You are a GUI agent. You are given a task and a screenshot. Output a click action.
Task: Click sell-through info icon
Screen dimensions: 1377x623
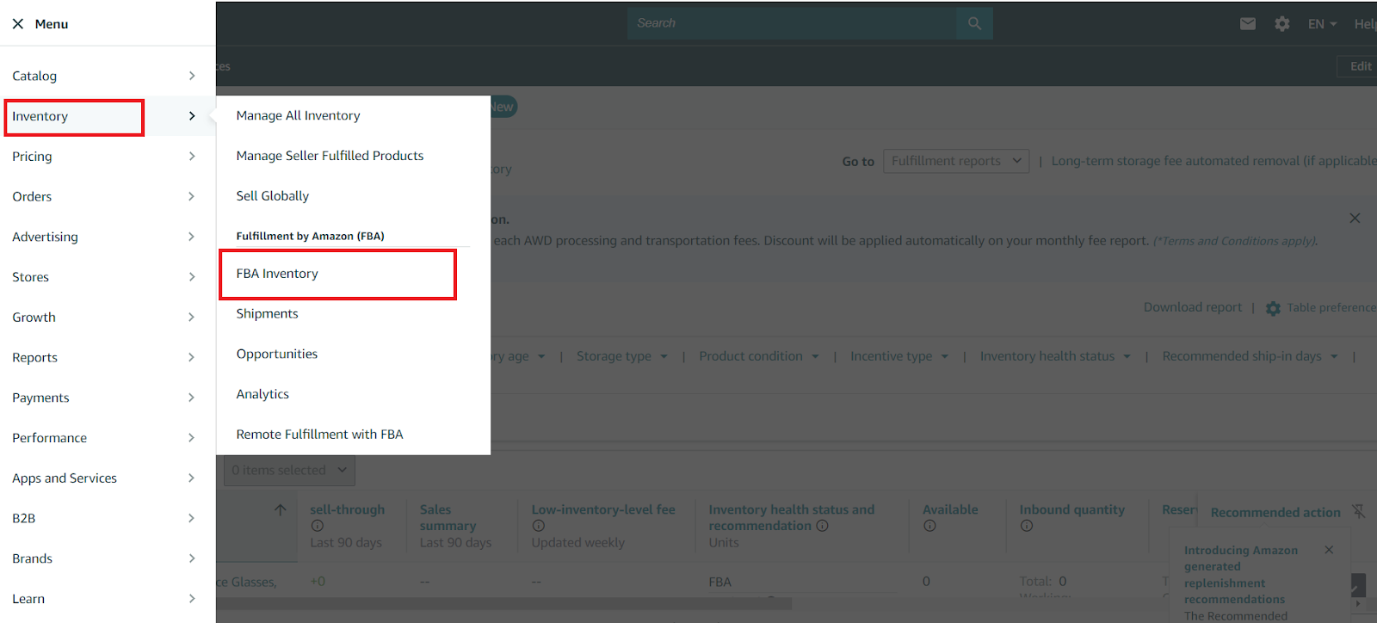[x=318, y=526]
